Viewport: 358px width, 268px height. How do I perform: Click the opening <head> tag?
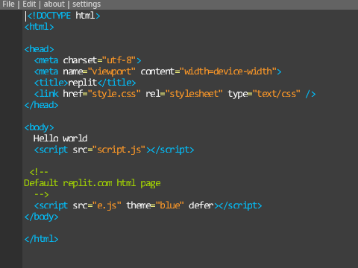39,49
